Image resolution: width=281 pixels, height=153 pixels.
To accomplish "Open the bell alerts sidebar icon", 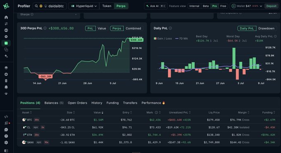I will click(6, 87).
